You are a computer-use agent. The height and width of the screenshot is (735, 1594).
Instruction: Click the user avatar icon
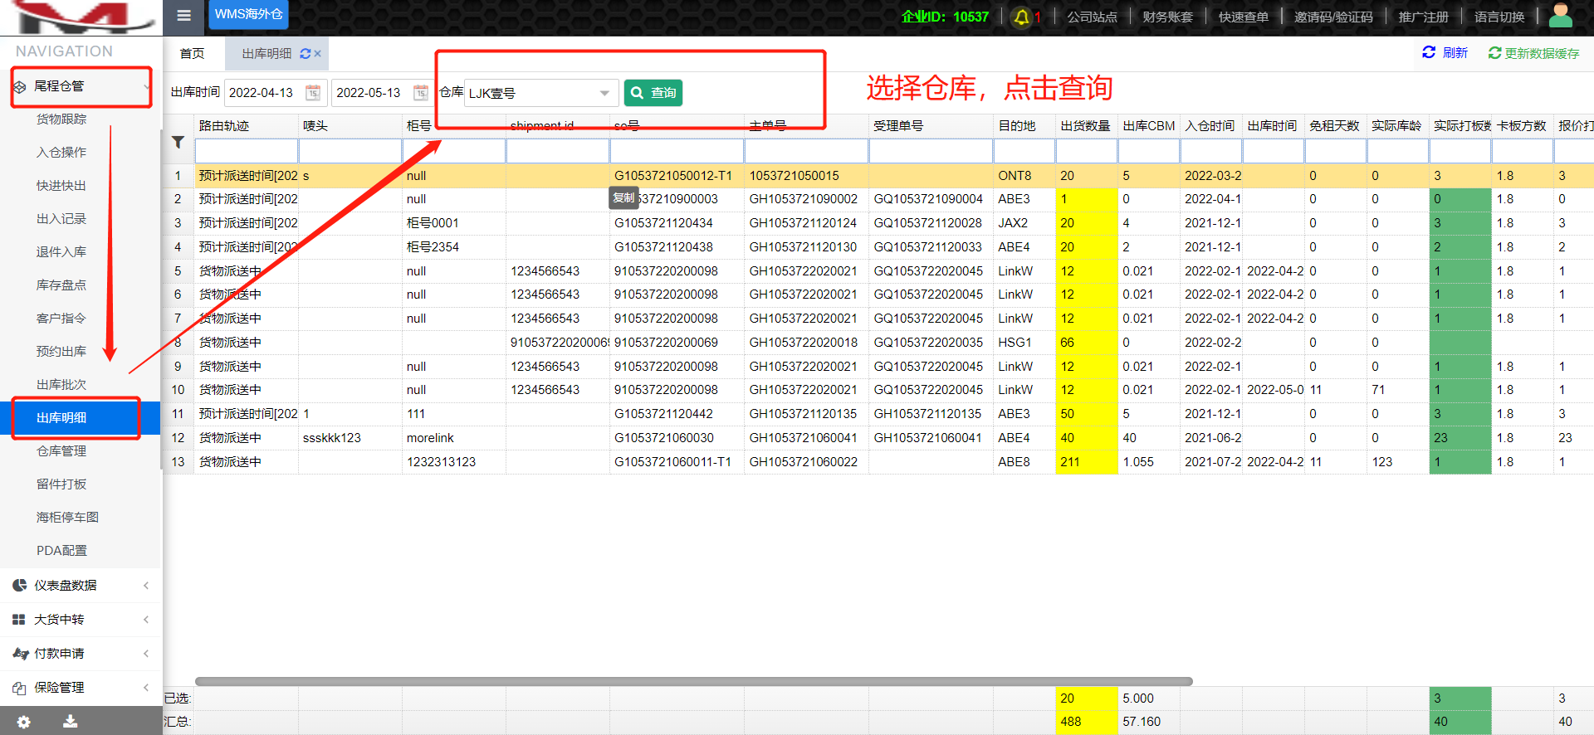(x=1560, y=16)
